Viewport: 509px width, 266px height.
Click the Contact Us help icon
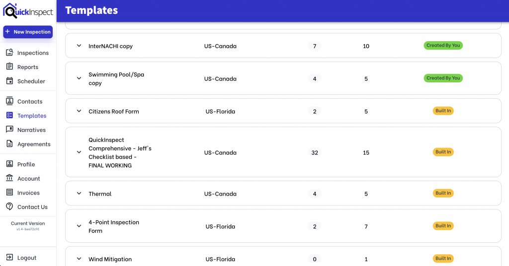tap(9, 206)
